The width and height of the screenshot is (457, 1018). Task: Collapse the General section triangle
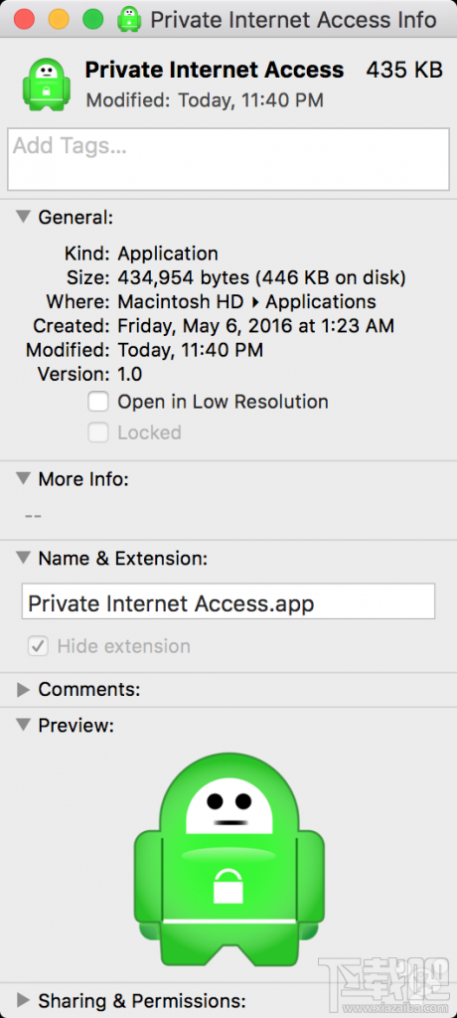coord(24,216)
